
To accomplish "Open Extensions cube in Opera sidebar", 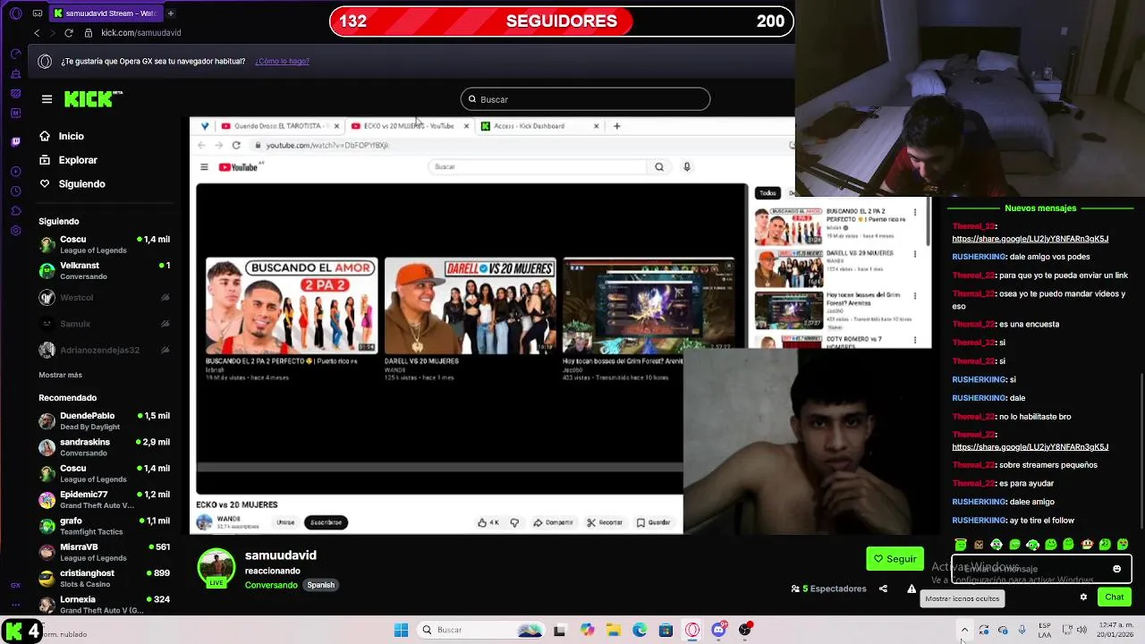I will [x=15, y=211].
